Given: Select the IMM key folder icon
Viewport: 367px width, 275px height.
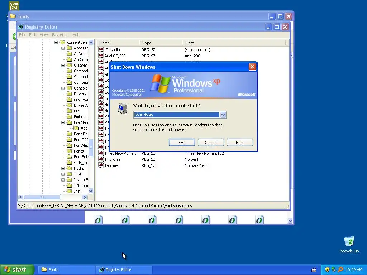Looking at the screenshot, I should coord(69,191).
